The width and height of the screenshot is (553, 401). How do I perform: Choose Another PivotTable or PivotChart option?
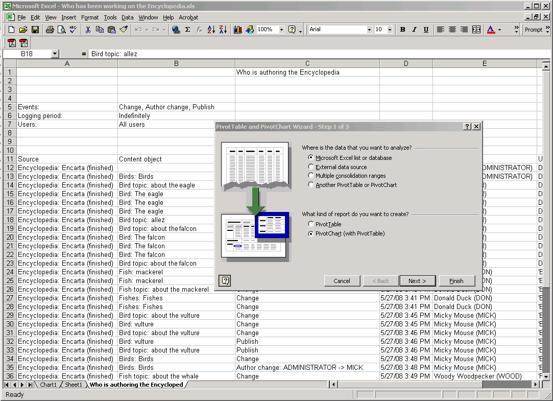(352, 185)
